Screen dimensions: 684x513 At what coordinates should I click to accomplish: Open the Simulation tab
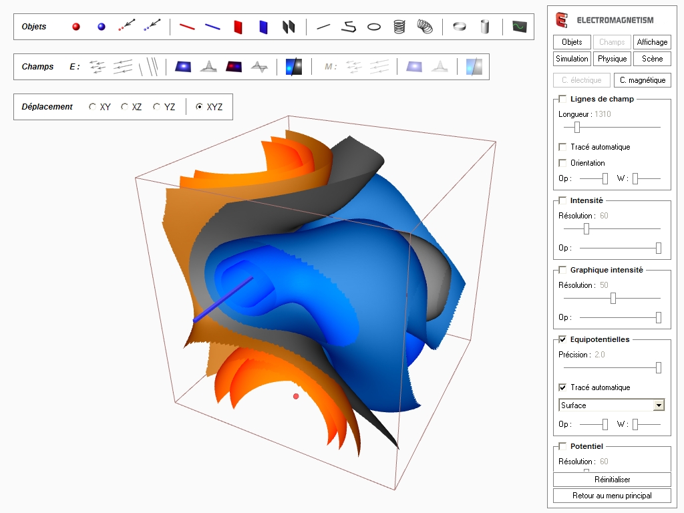572,59
